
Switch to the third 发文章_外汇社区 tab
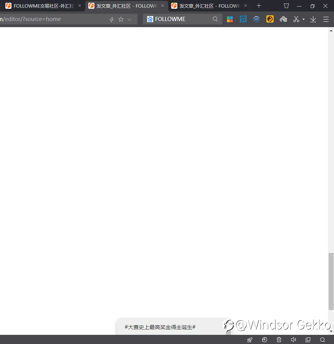click(x=209, y=6)
